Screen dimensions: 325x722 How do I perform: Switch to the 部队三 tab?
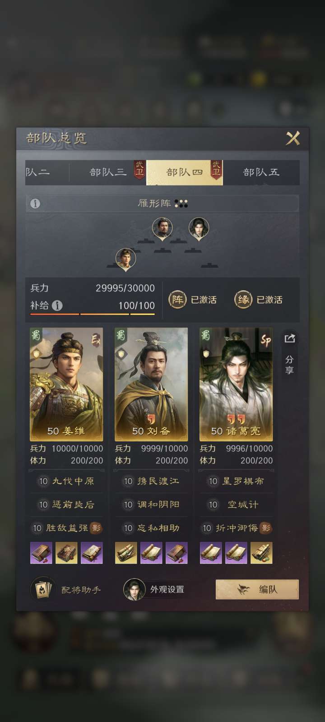coord(108,172)
